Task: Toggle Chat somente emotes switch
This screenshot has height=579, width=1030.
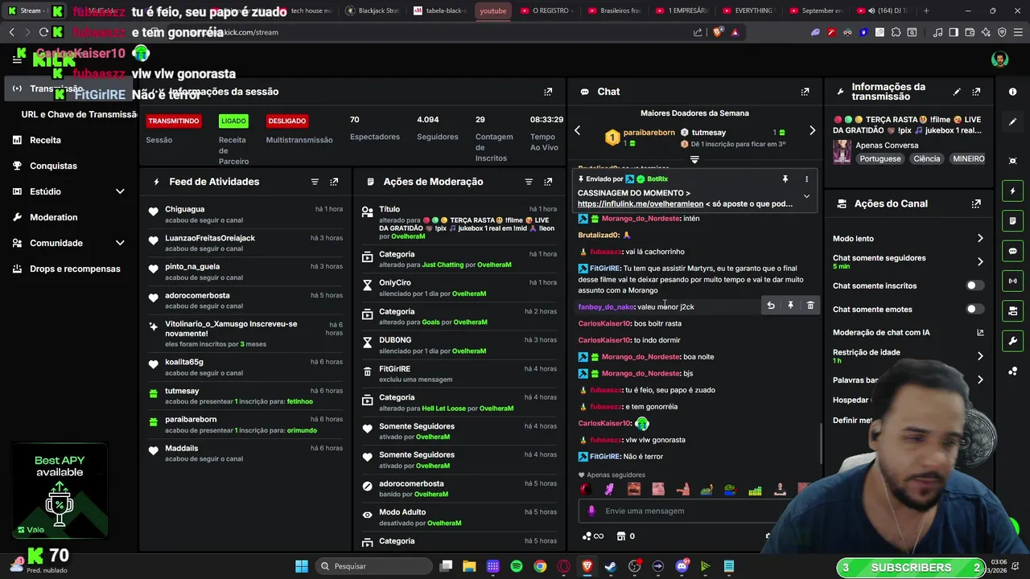Action: pyautogui.click(x=974, y=309)
